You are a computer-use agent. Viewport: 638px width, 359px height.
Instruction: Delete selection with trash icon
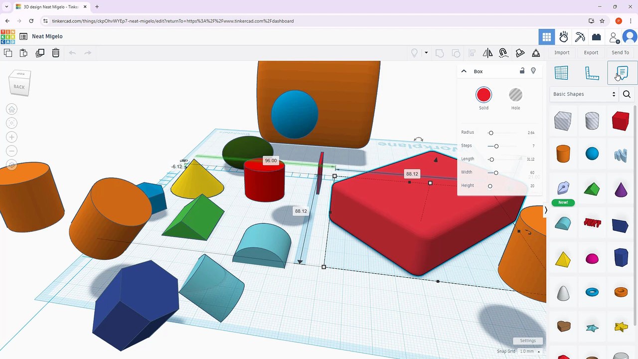[56, 53]
